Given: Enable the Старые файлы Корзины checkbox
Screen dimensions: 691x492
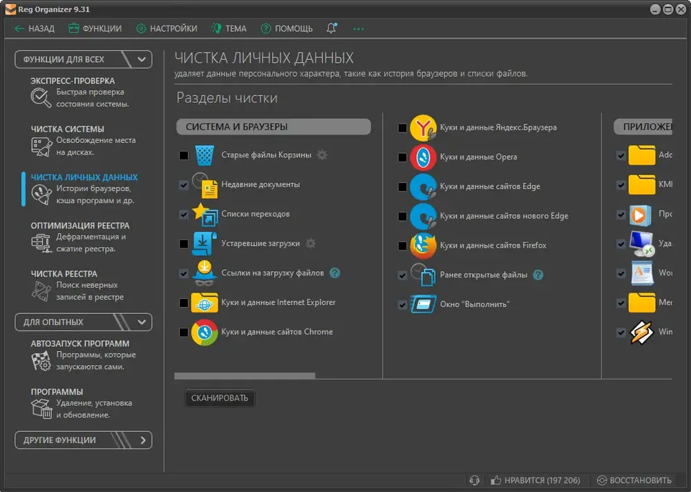Looking at the screenshot, I should (x=184, y=155).
